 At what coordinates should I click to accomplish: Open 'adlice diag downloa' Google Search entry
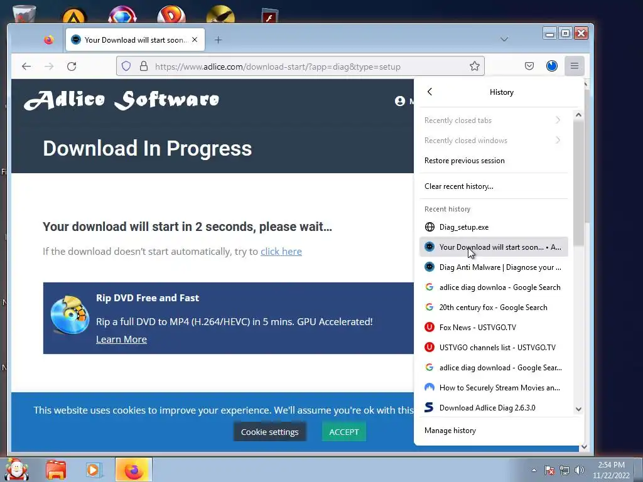pyautogui.click(x=494, y=287)
